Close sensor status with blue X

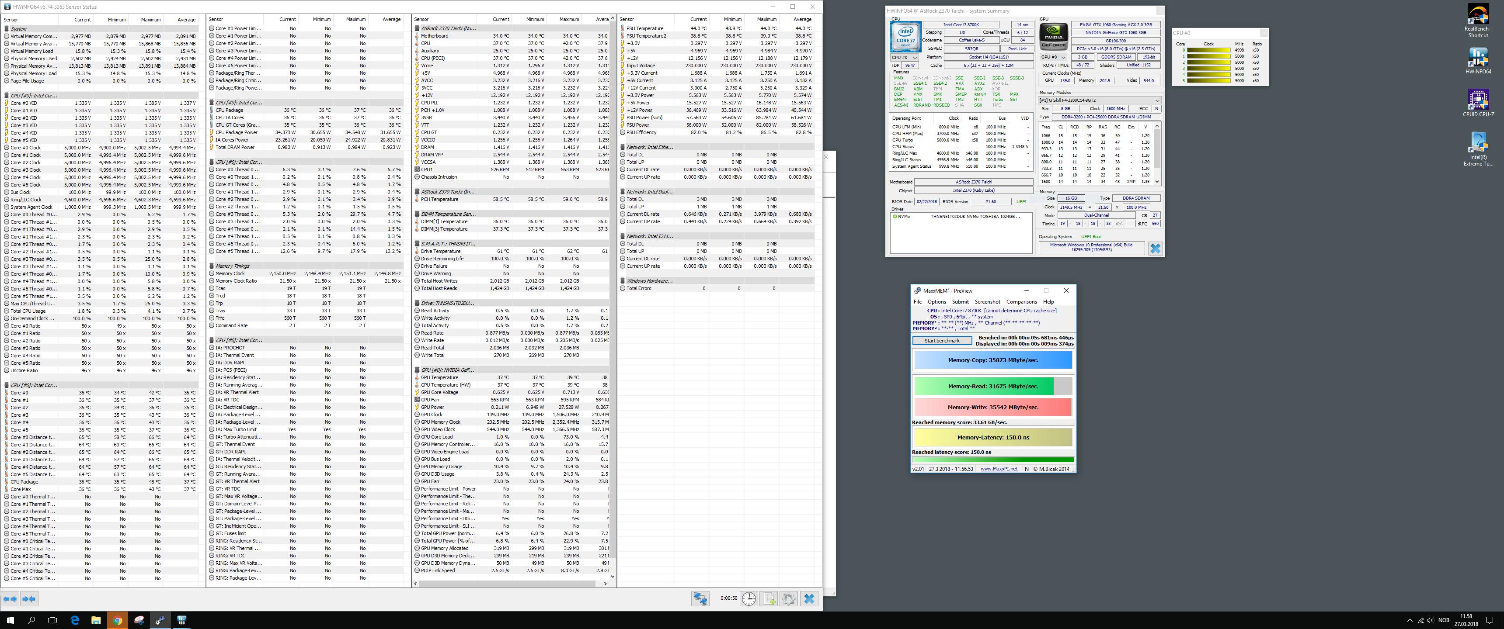click(x=809, y=599)
